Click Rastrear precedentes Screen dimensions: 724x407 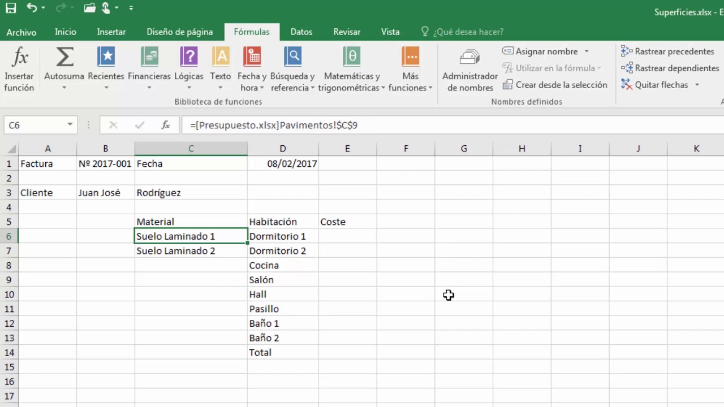tap(667, 51)
